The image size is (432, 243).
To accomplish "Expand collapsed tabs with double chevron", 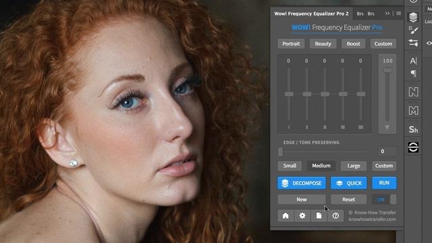I will 387,13.
